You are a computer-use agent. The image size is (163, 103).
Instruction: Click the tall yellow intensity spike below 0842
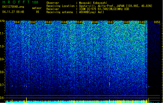[x=26, y=100]
